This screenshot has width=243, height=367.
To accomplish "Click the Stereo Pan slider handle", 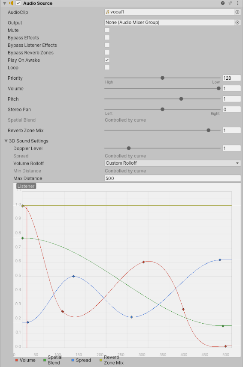I will [x=162, y=109].
